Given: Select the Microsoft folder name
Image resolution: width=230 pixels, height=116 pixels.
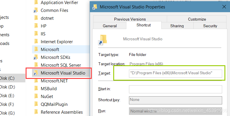Looking at the screenshot, I should pos(50,49).
